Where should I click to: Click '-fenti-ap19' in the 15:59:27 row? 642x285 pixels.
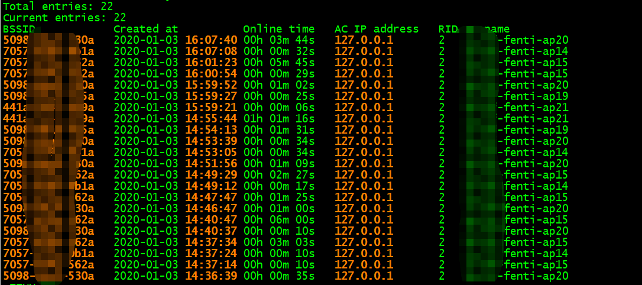(x=533, y=96)
